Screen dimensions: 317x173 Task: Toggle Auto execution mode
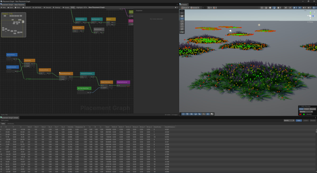73,7
